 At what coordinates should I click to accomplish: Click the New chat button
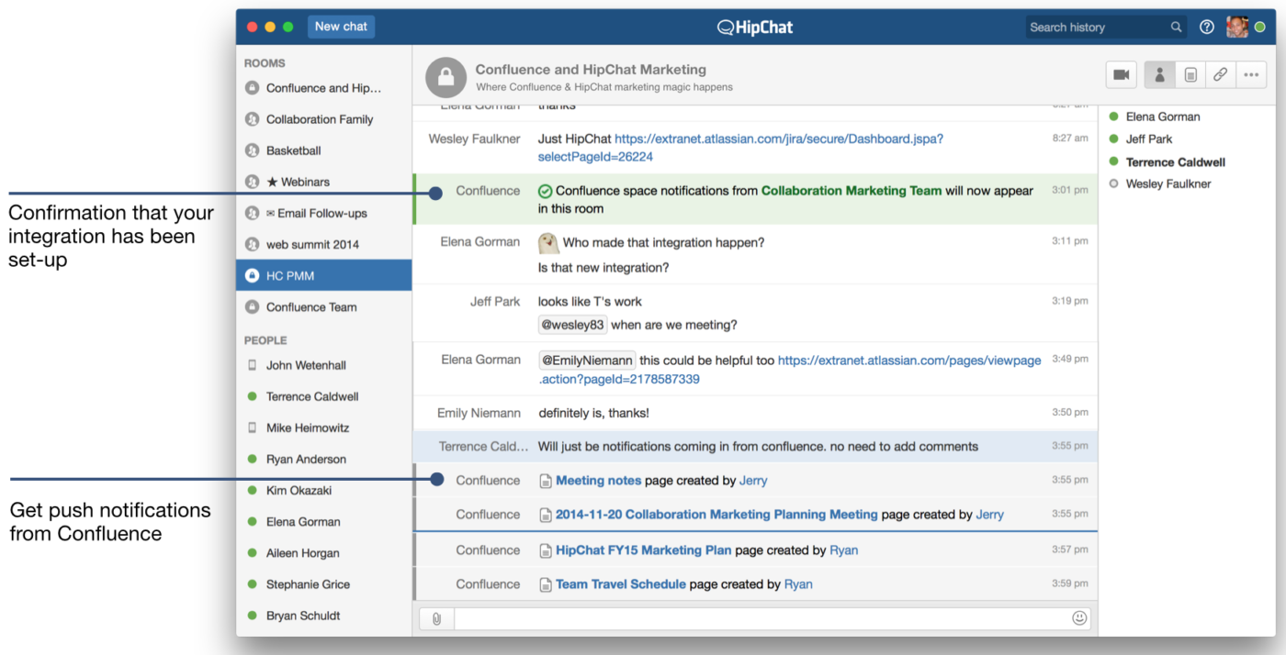tap(341, 27)
